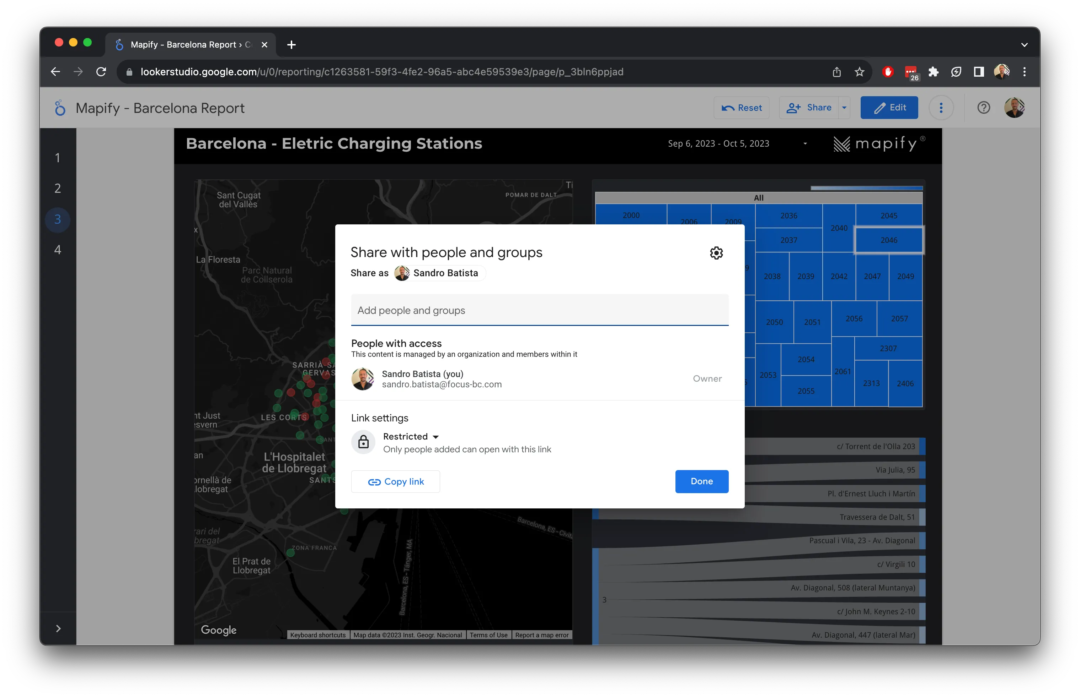Click the browser share page icon
The width and height of the screenshot is (1080, 698).
pyautogui.click(x=836, y=72)
